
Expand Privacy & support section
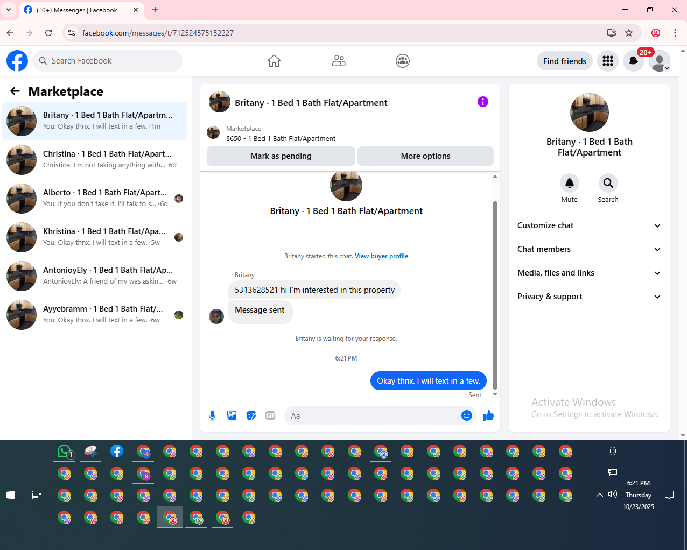click(589, 297)
